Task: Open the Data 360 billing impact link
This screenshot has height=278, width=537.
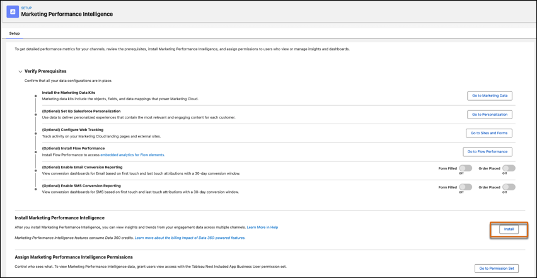Action: (x=190, y=238)
